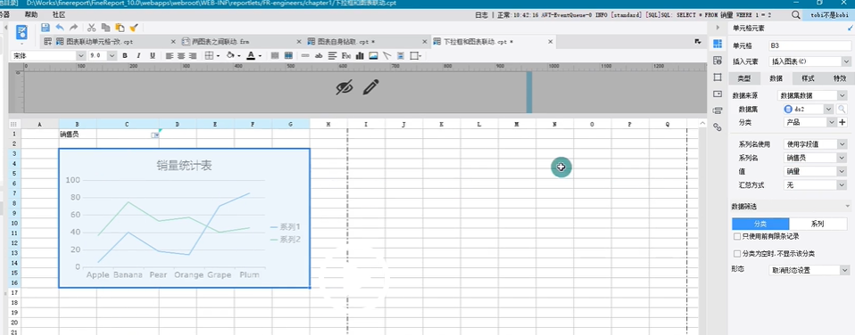
Task: Click the Cut scissors icon
Action: (x=92, y=28)
